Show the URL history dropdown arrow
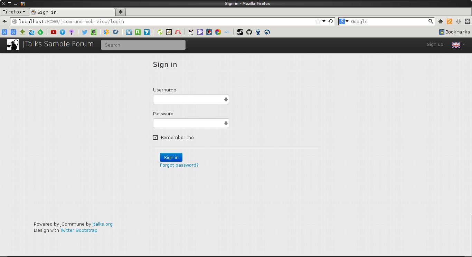 click(324, 21)
